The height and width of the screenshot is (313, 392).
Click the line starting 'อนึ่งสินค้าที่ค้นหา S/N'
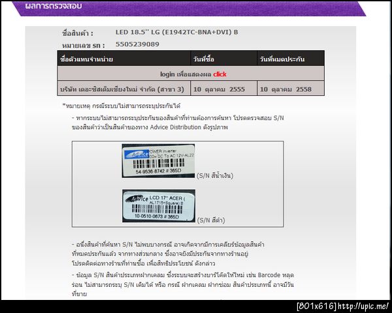click(168, 245)
